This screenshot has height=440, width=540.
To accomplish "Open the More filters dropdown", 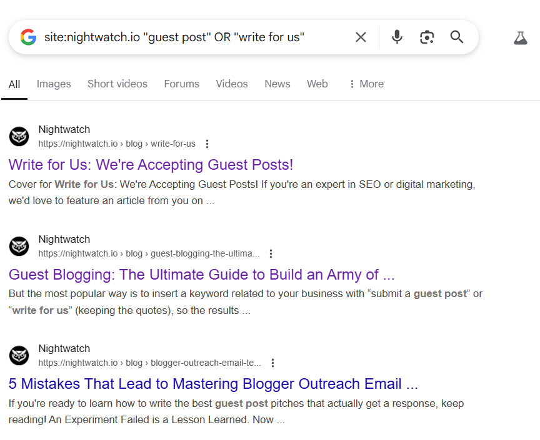I will 366,84.
